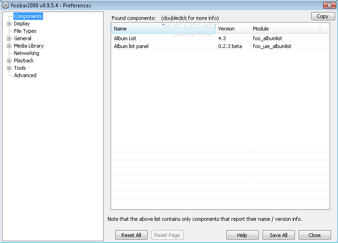Image resolution: width=338 pixels, height=243 pixels.
Task: Sort components by the Name column
Action: (163, 29)
